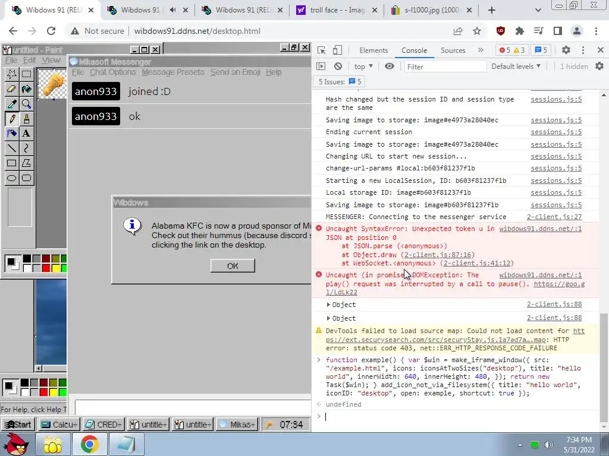Open the Message Presets menu
This screenshot has width=609, height=456.
click(x=173, y=72)
